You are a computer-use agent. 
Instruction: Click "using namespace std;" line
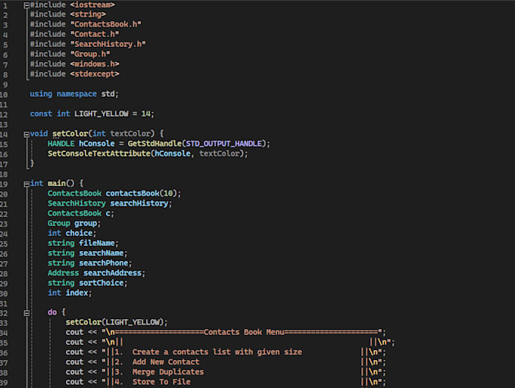click(74, 94)
